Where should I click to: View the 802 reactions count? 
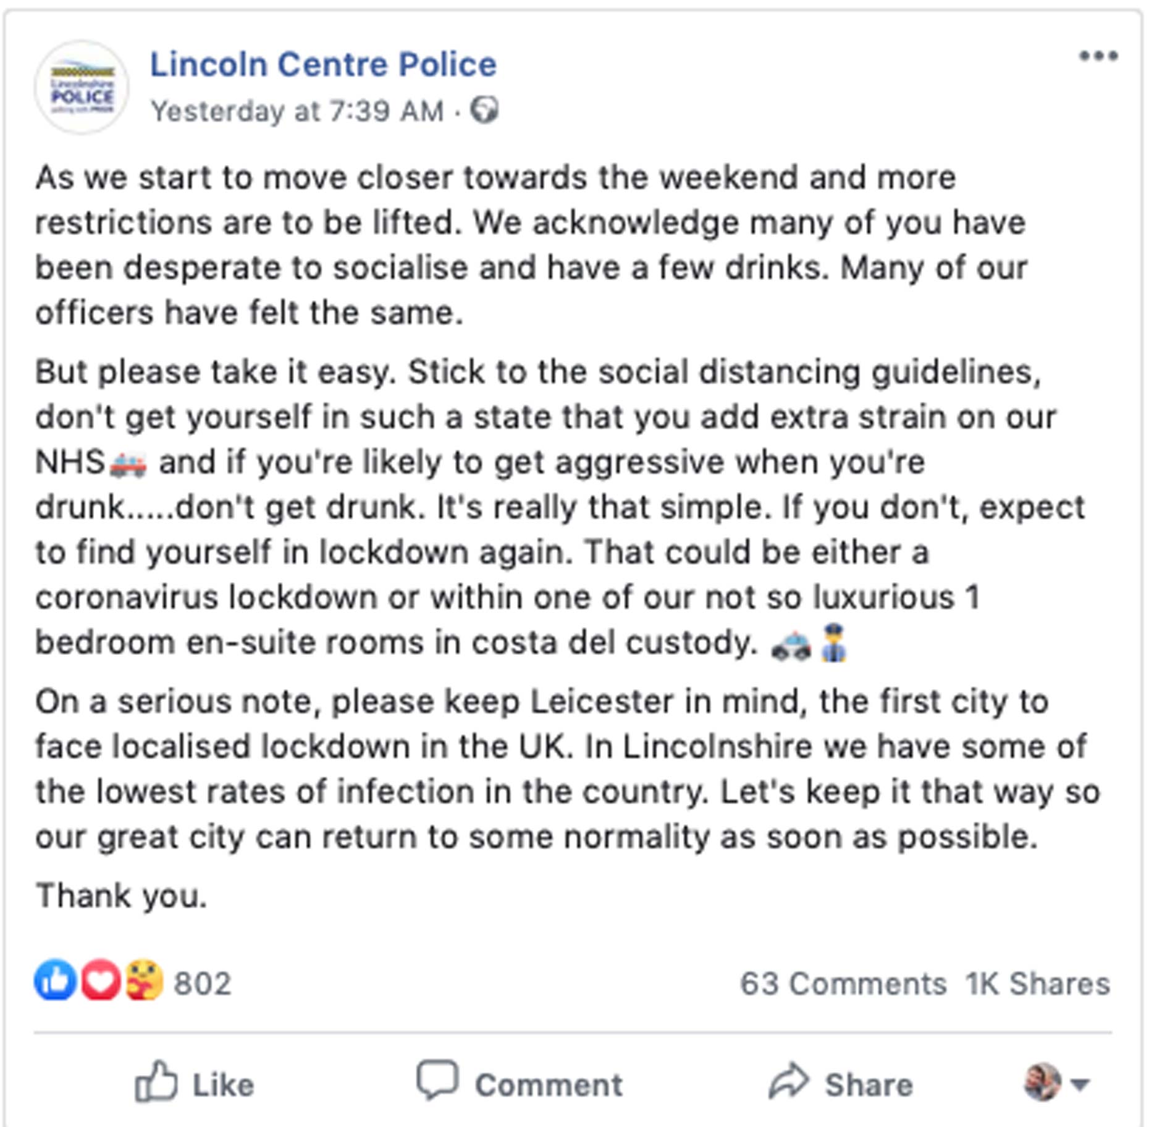(x=203, y=983)
